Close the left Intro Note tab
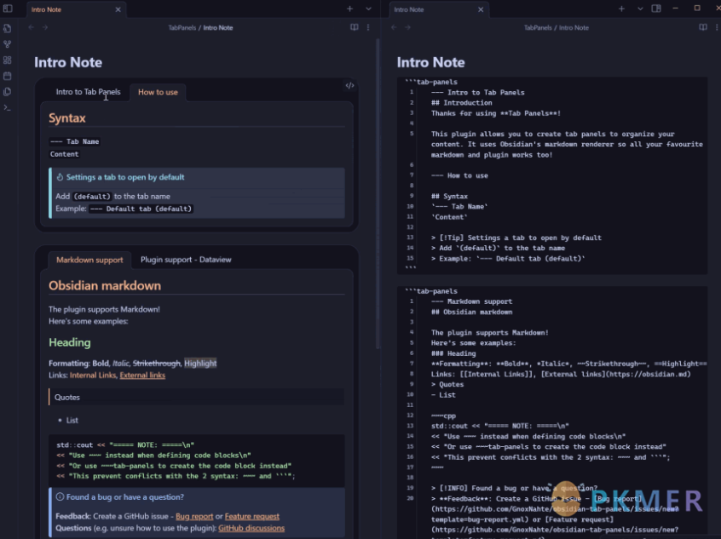This screenshot has height=539, width=721. 118,9
